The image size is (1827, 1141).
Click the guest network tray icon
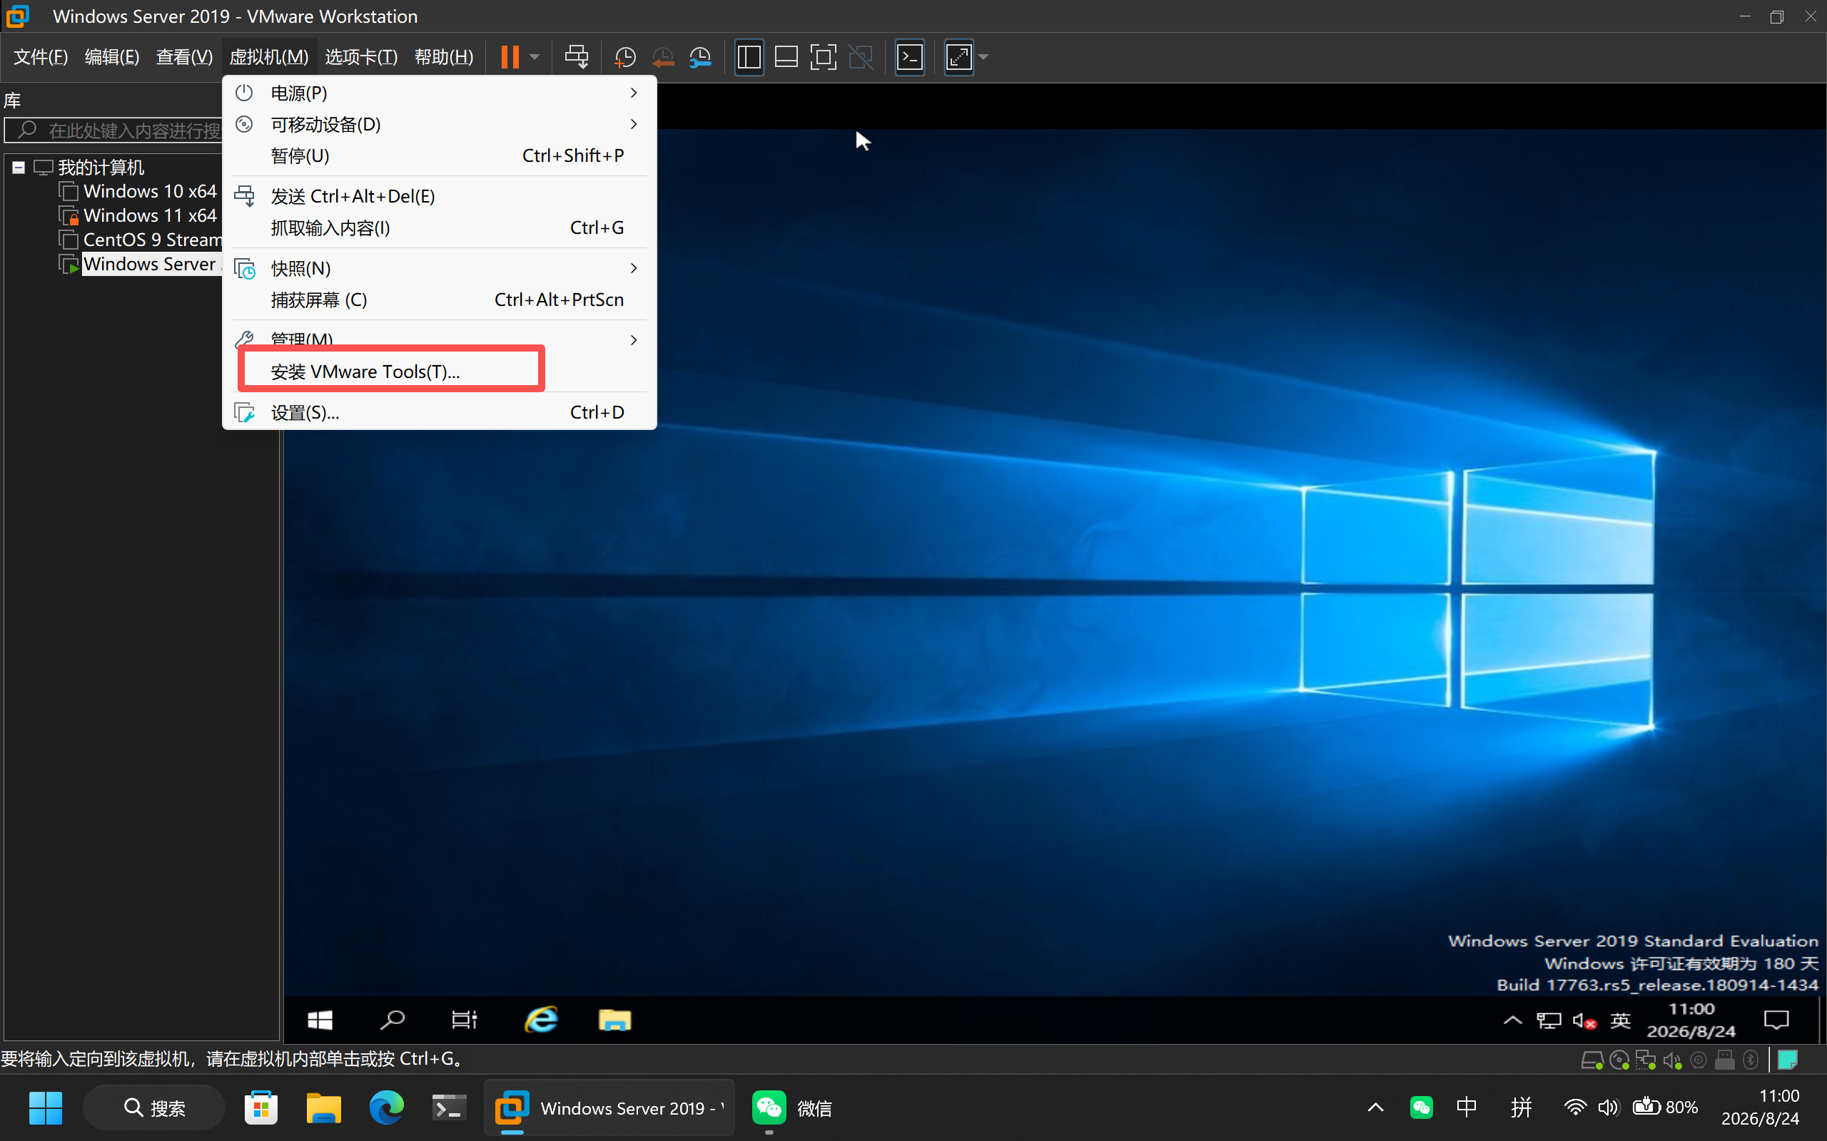pos(1549,1021)
